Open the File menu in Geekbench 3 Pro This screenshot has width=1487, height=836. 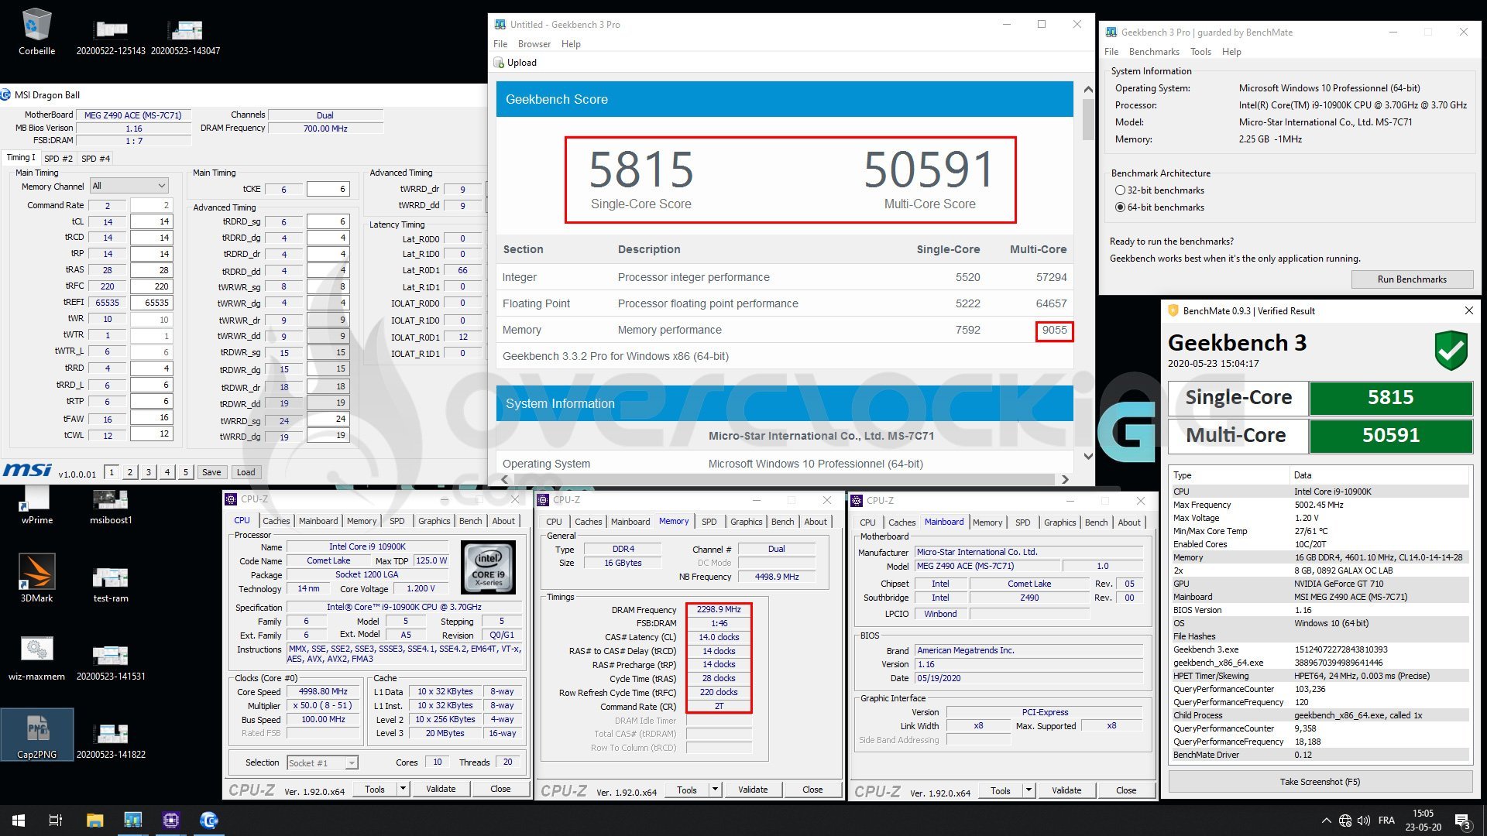[500, 44]
